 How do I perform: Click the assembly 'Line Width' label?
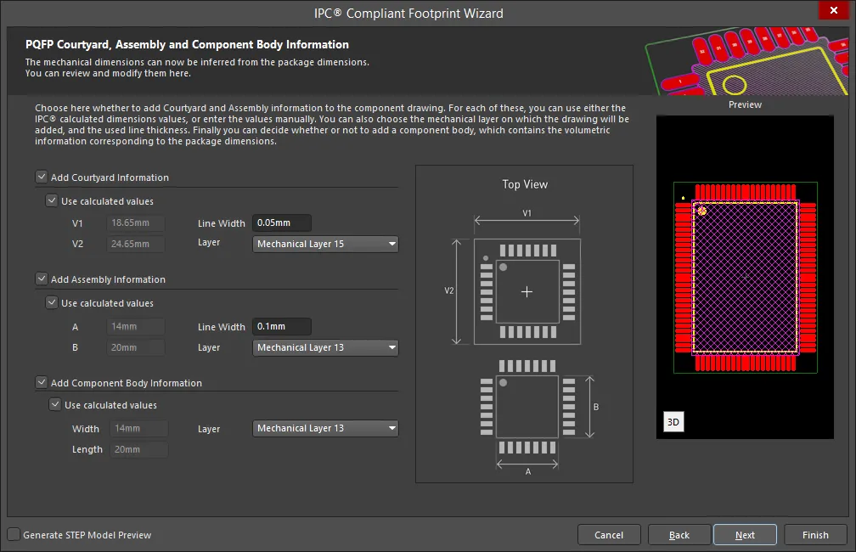pos(222,327)
